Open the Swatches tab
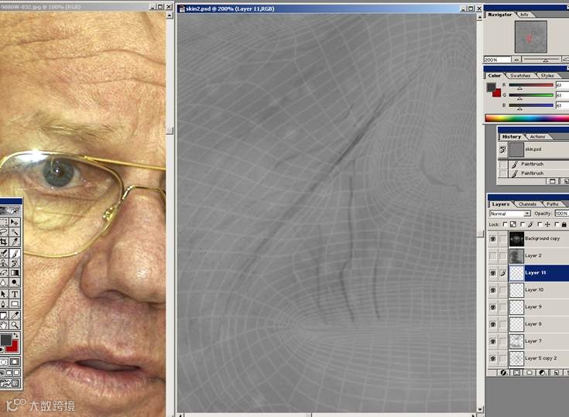Viewport: 569px width, 417px height. (520, 75)
